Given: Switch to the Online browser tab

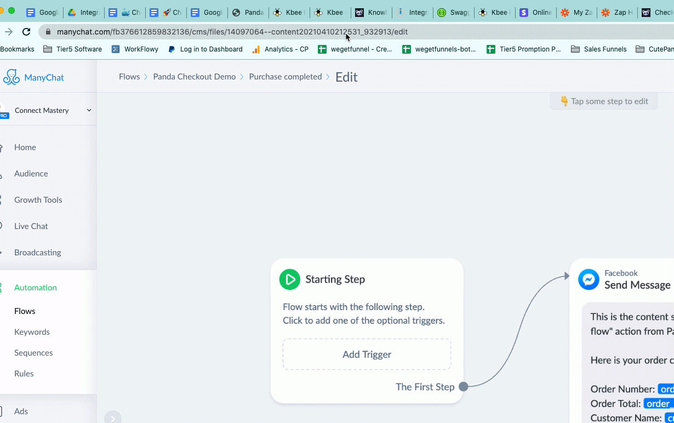Looking at the screenshot, I should tap(535, 12).
